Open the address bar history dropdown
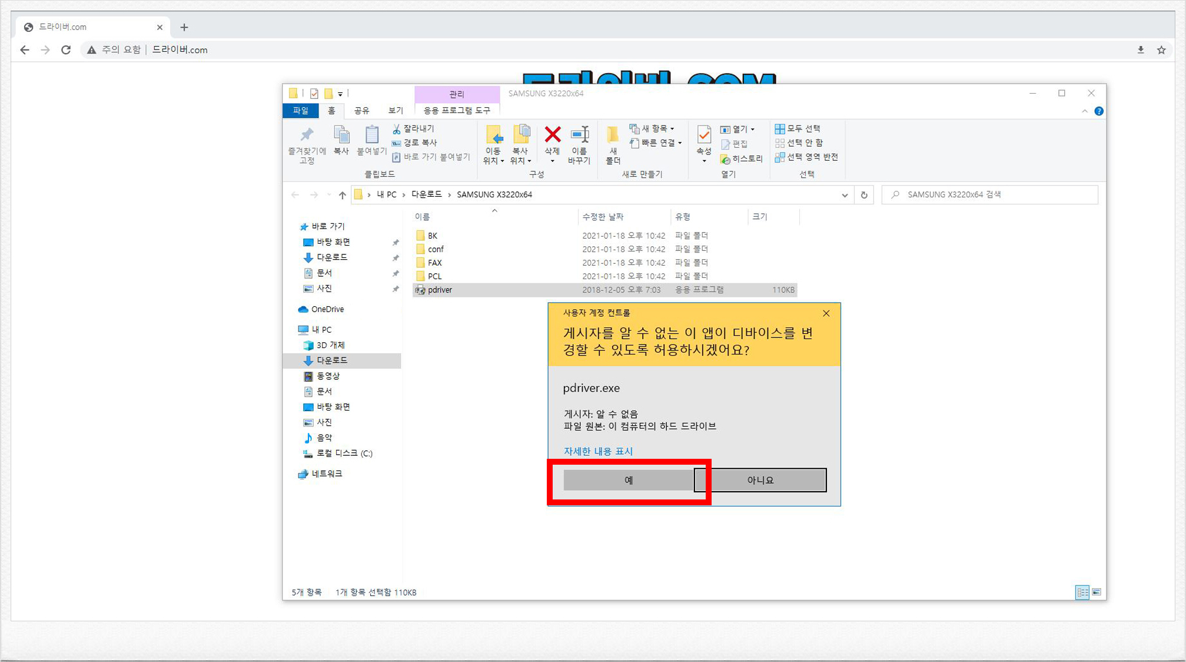The height and width of the screenshot is (662, 1186). pyautogui.click(x=844, y=195)
